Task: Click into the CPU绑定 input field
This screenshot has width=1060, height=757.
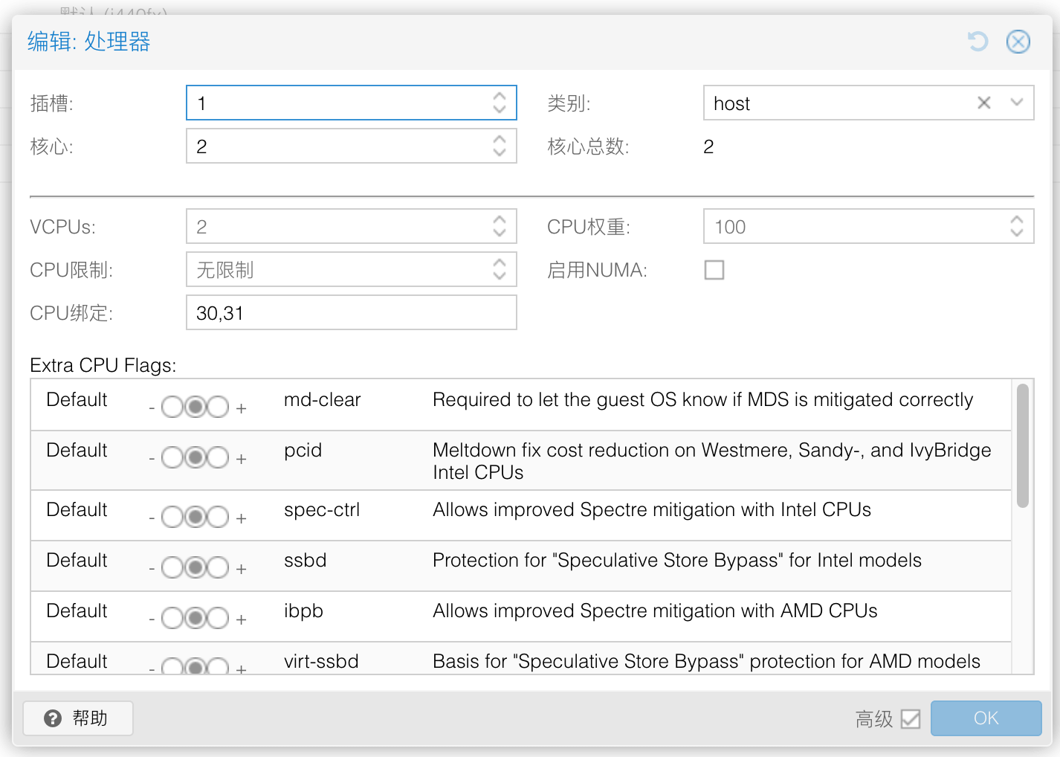Action: coord(351,313)
